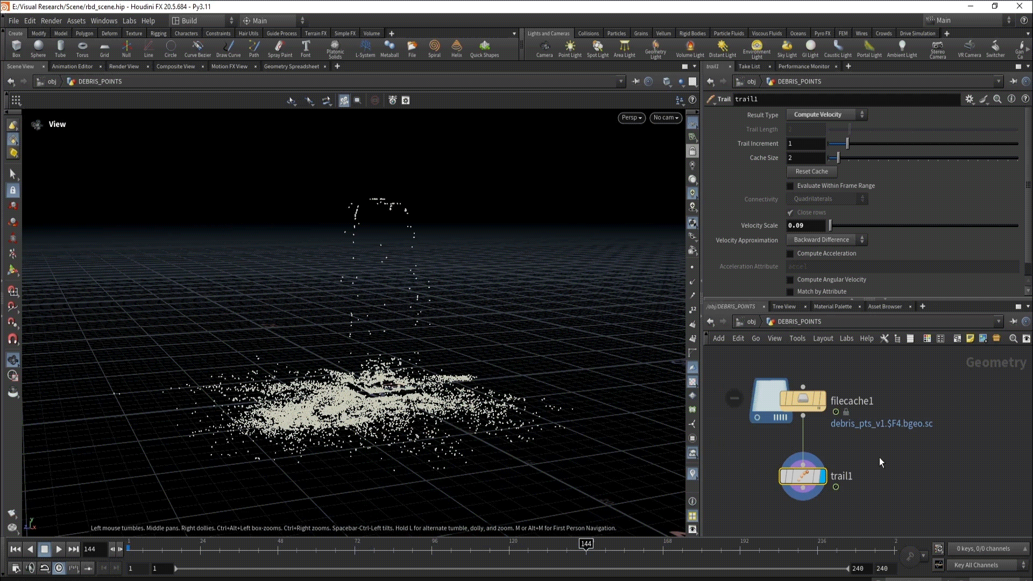Open the Persp viewport menu

pyautogui.click(x=631, y=118)
